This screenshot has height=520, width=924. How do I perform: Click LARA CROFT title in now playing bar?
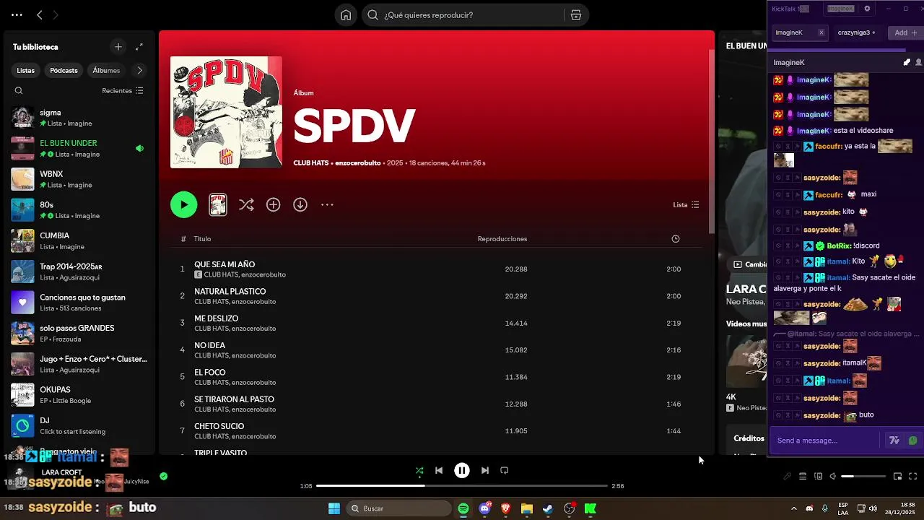pyautogui.click(x=61, y=472)
